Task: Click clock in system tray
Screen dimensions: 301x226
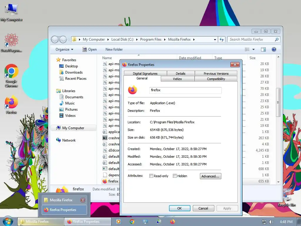Action: (x=286, y=222)
